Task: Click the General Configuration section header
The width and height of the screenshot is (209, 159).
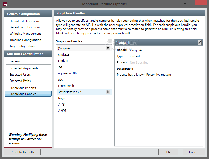Action: 28,14
